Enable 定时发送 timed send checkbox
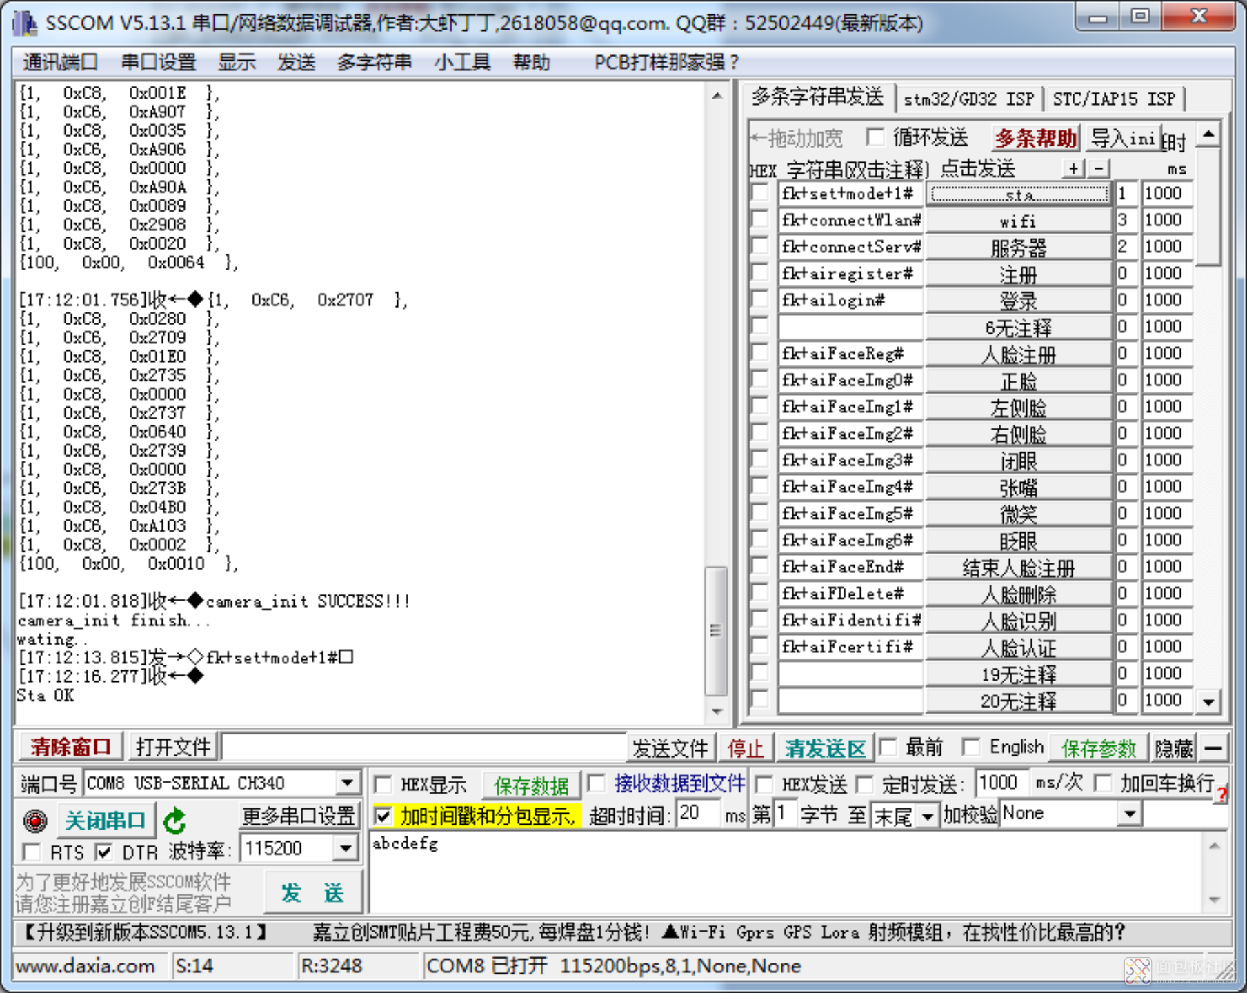1247x993 pixels. click(864, 784)
